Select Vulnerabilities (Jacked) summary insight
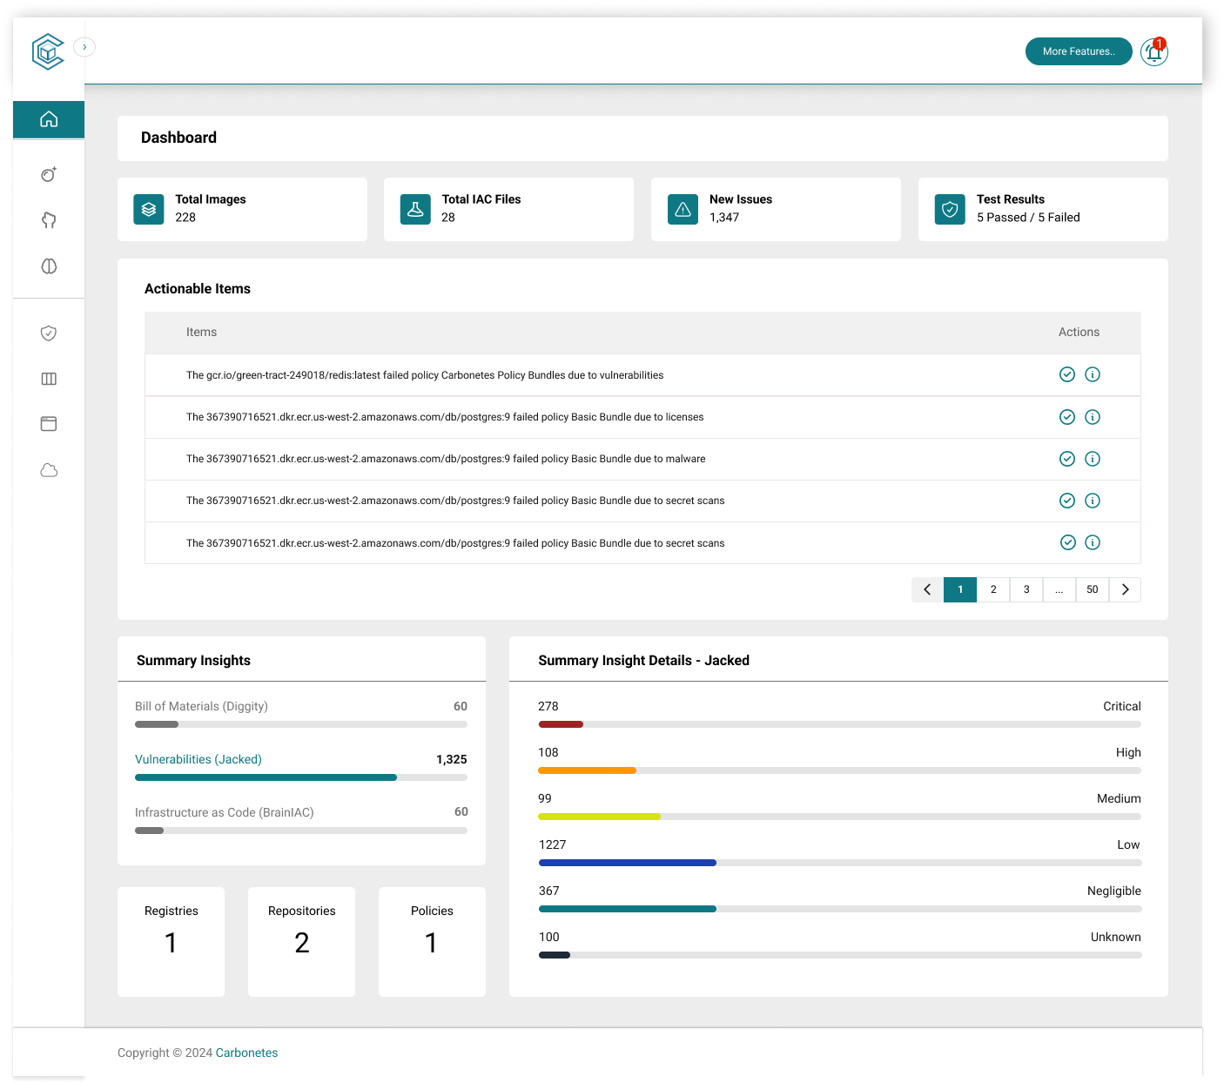1224x1083 pixels. click(198, 759)
